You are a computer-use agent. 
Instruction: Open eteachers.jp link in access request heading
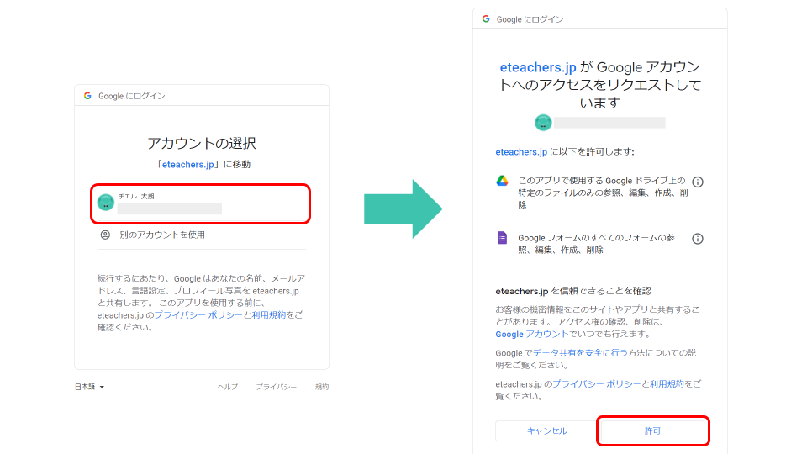[x=538, y=67]
